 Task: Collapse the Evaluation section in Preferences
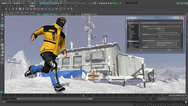pos(161,26)
